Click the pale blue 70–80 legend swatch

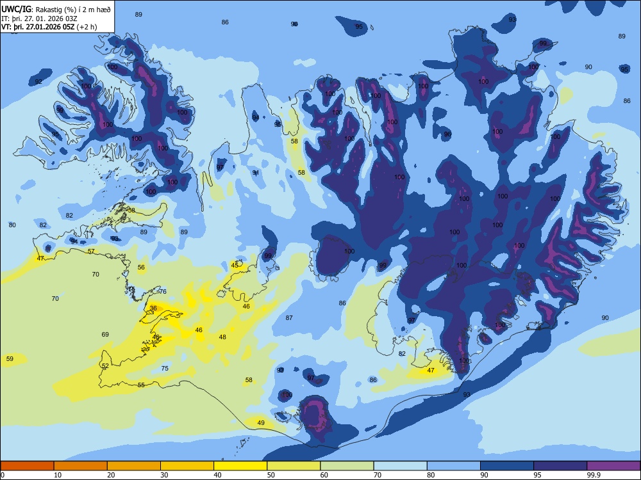click(400, 466)
